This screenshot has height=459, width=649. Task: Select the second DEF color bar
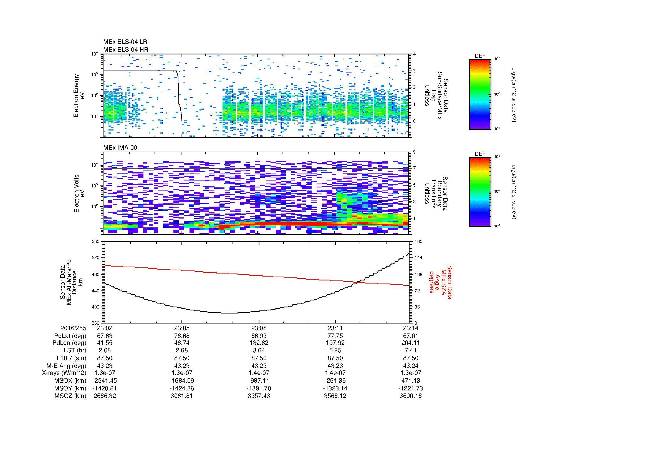480,192
